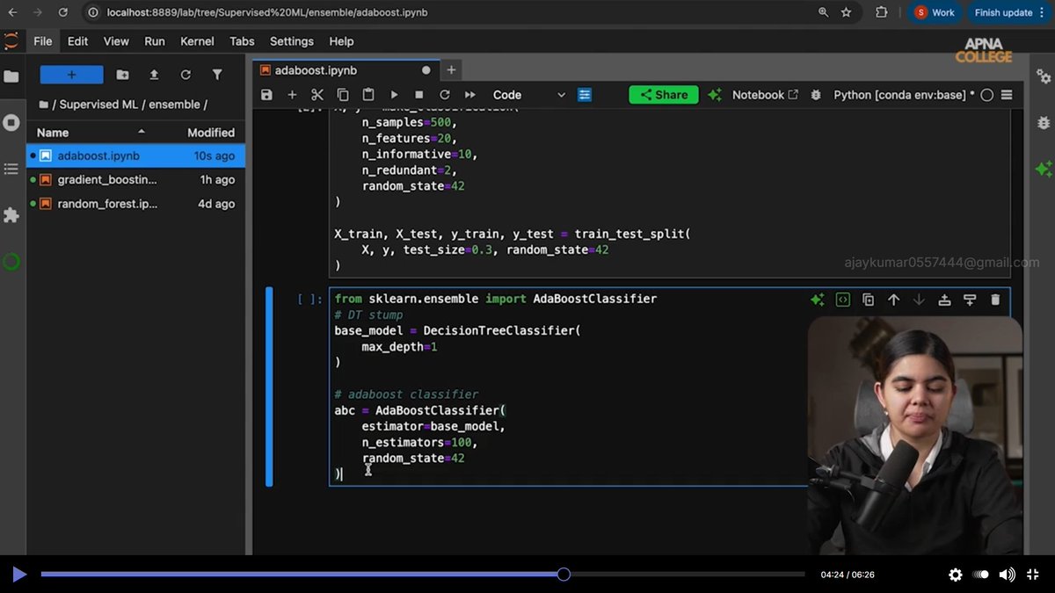Click the green sparkle icon on the right sidebar
The width and height of the screenshot is (1055, 593).
coord(1044,169)
